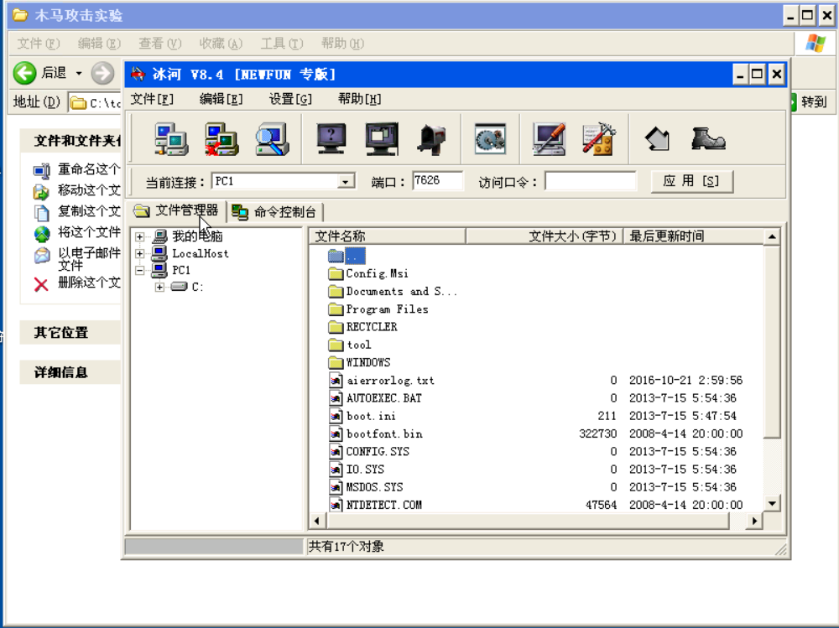
Task: Select the boot.ini file icon
Action: (336, 416)
